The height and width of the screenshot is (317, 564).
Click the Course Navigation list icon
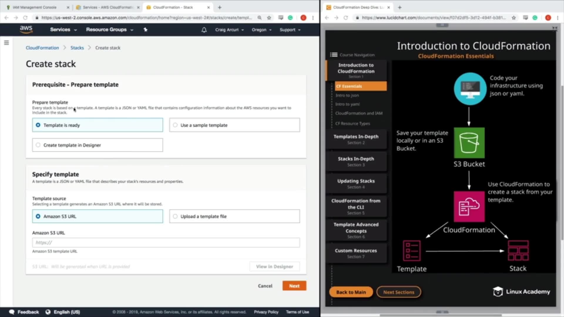(334, 55)
